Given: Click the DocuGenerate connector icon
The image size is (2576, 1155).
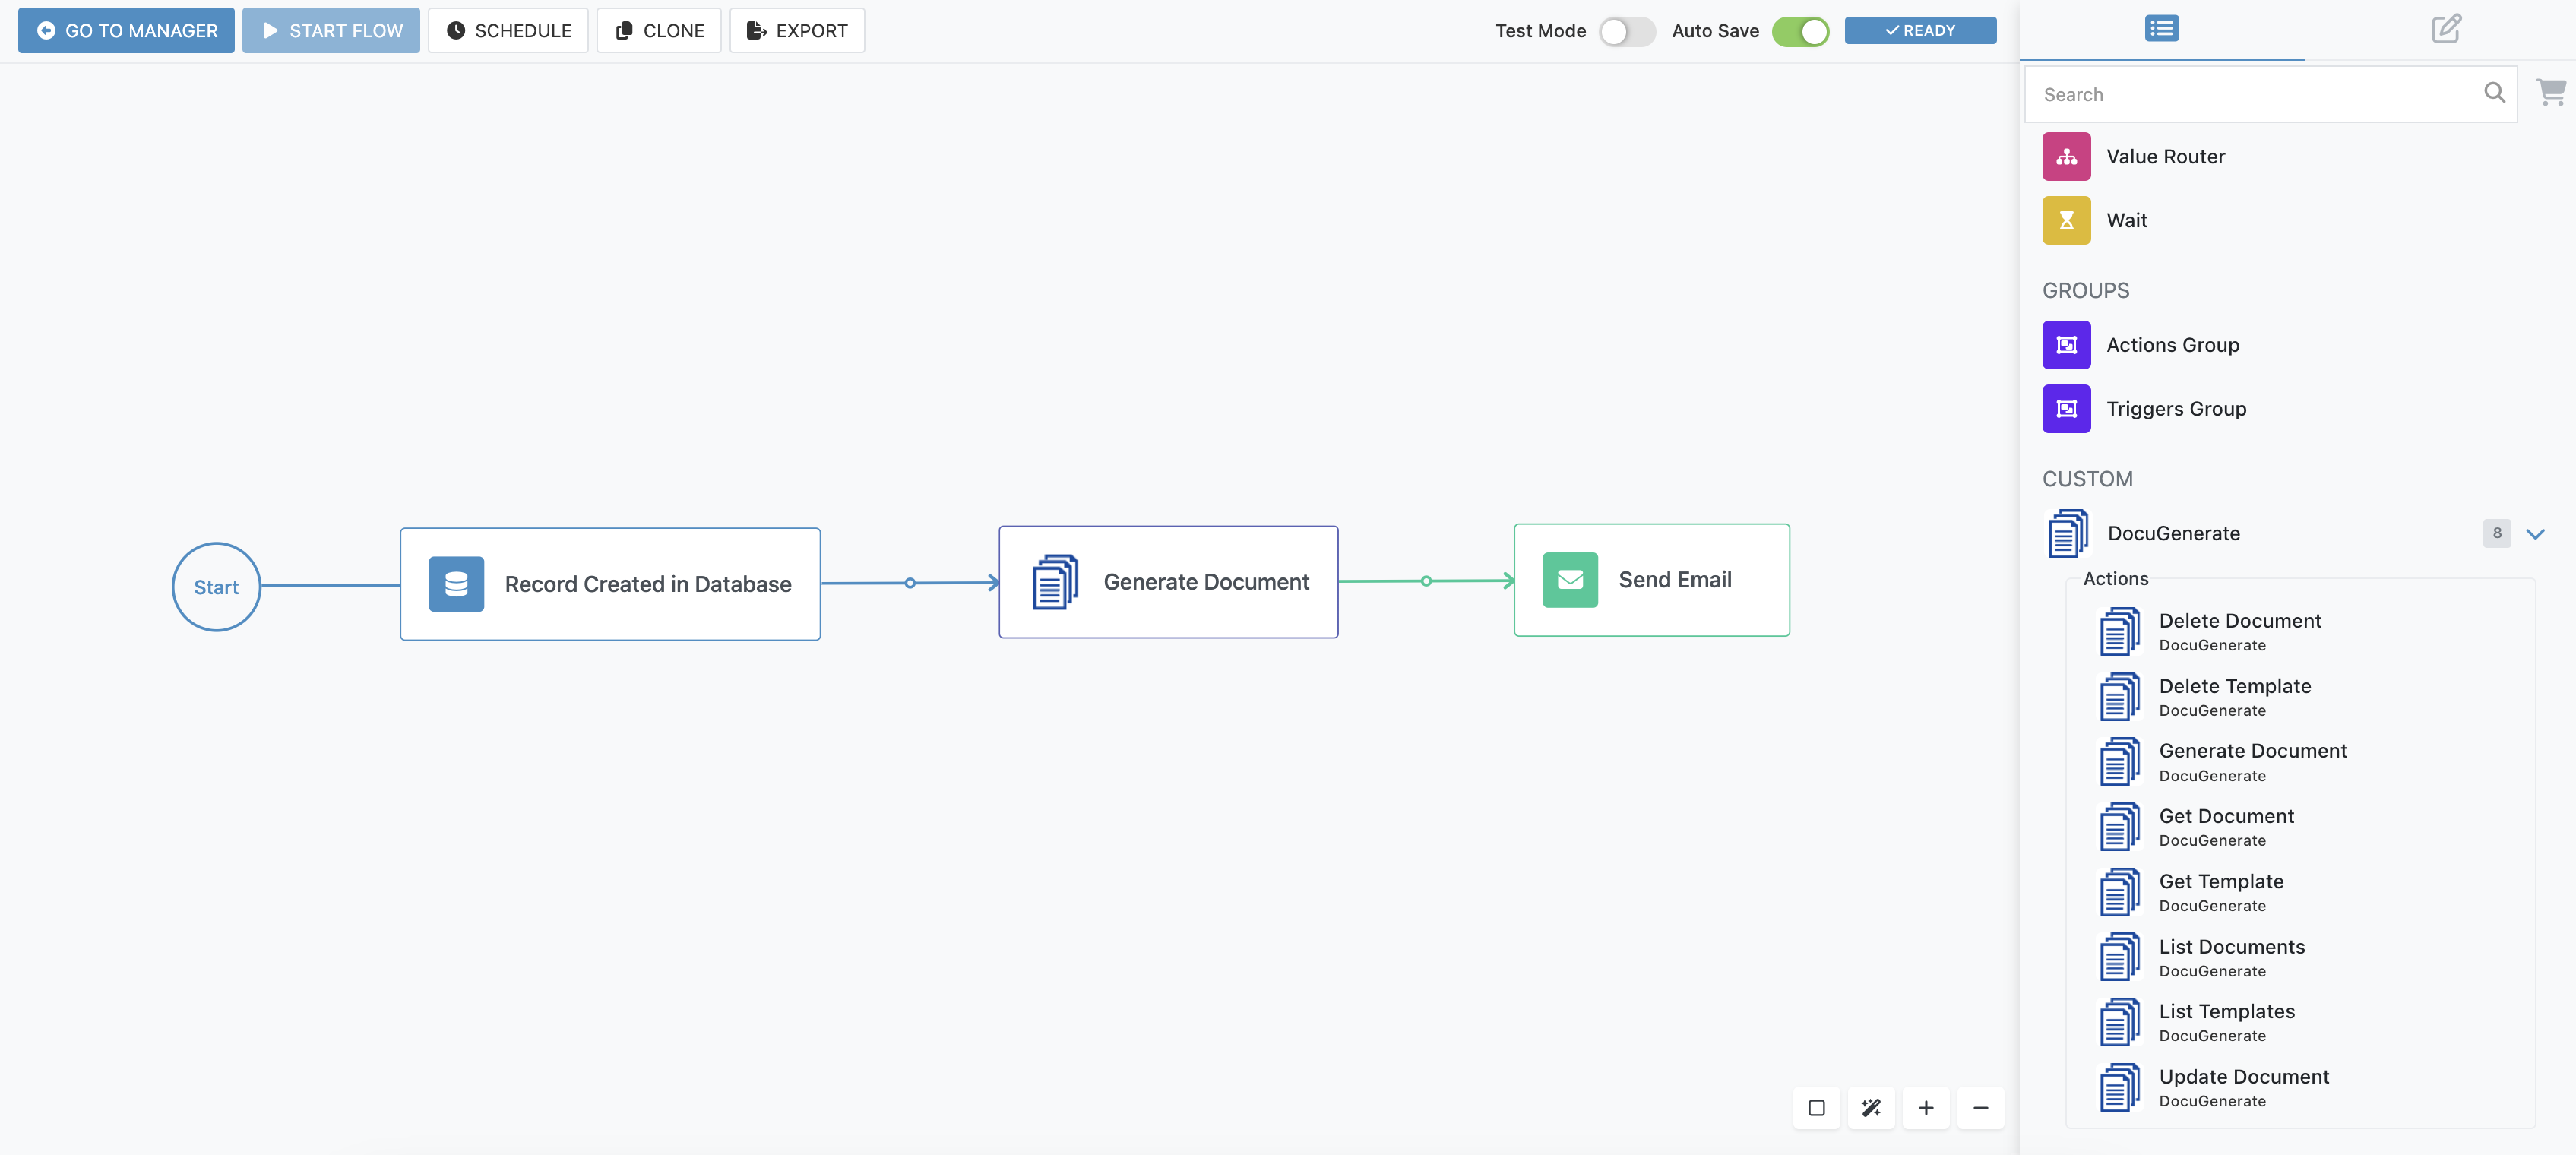Looking at the screenshot, I should click(x=2068, y=533).
